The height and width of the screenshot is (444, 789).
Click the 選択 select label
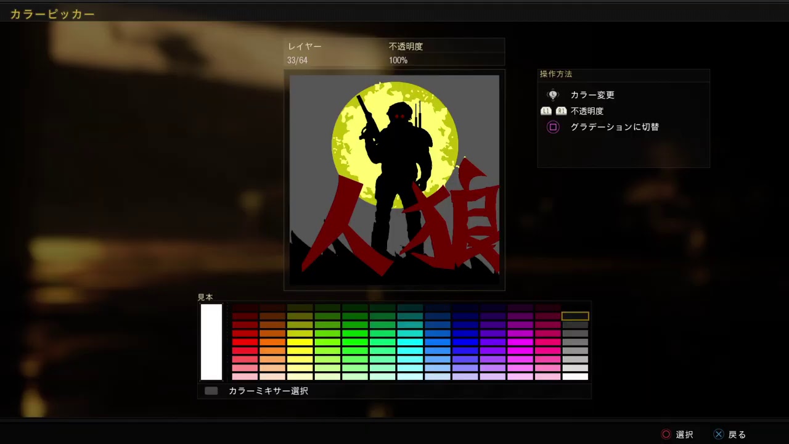(684, 435)
